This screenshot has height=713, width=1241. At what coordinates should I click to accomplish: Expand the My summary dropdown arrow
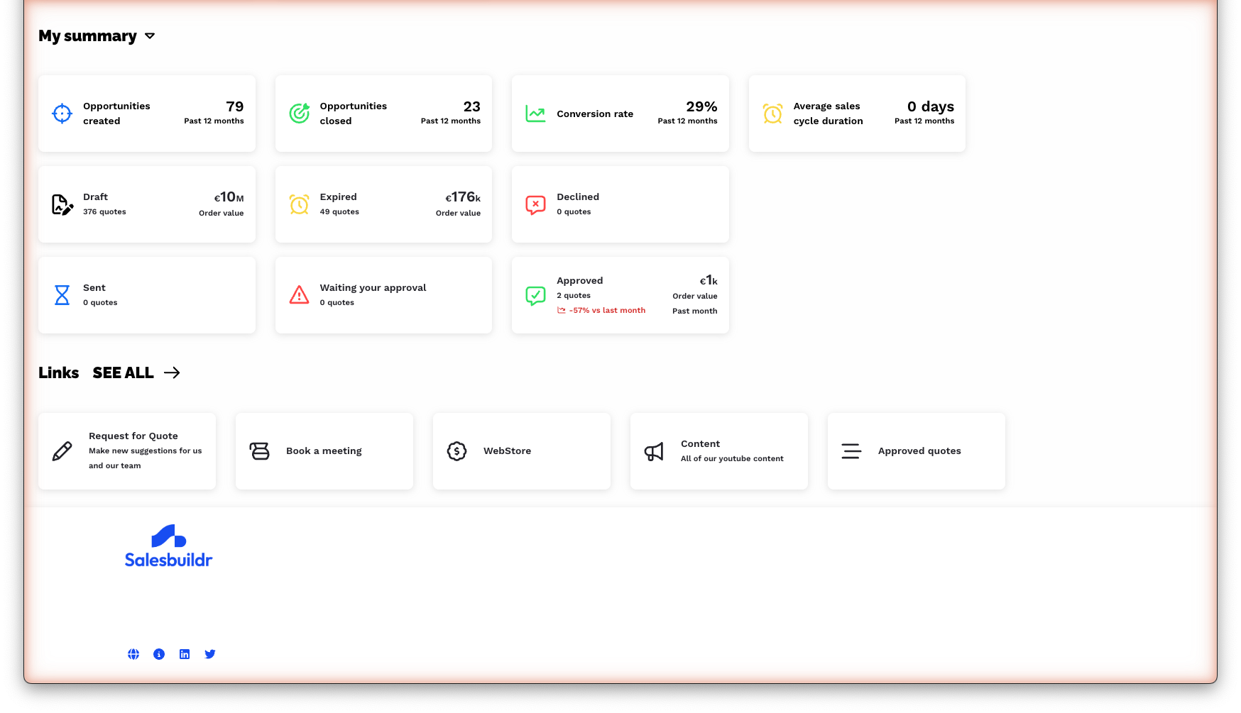pos(150,36)
